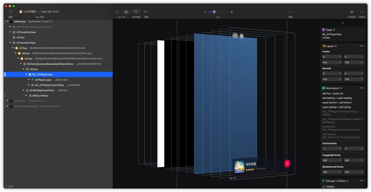Viewport: 371px width, 192px height.
Task: Click the game app icon thumbnail in preview
Action: coord(239,167)
